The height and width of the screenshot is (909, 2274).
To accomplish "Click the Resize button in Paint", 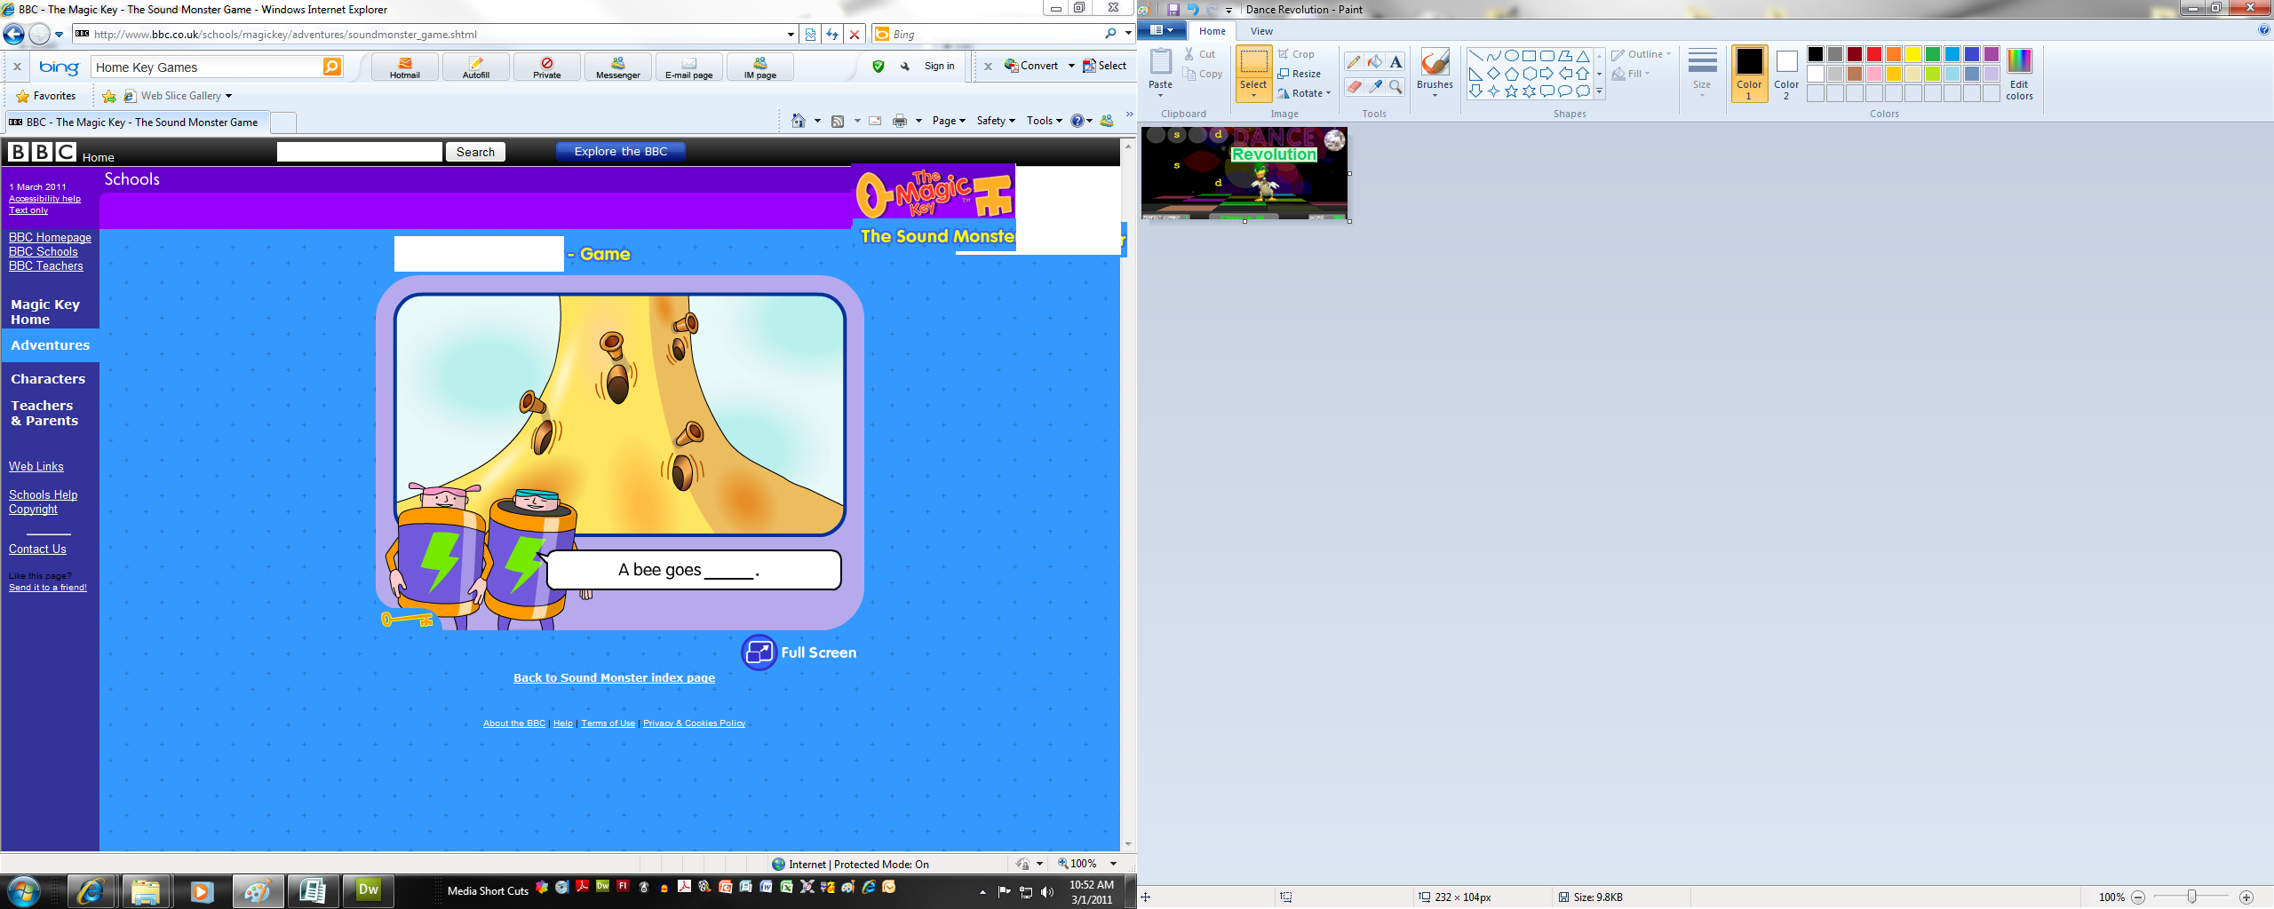I will (x=1300, y=74).
